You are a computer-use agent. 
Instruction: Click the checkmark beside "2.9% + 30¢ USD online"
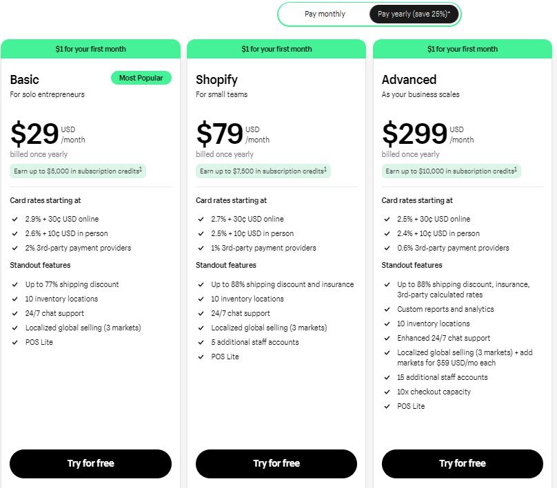pyautogui.click(x=15, y=220)
